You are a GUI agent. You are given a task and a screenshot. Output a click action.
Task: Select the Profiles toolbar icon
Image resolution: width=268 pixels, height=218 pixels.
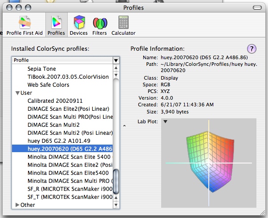(x=57, y=25)
